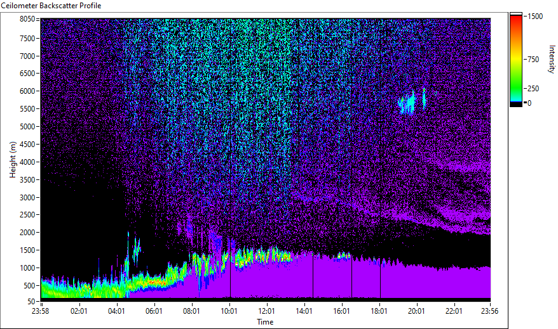Click the 18:01 time axis label

pos(379,311)
